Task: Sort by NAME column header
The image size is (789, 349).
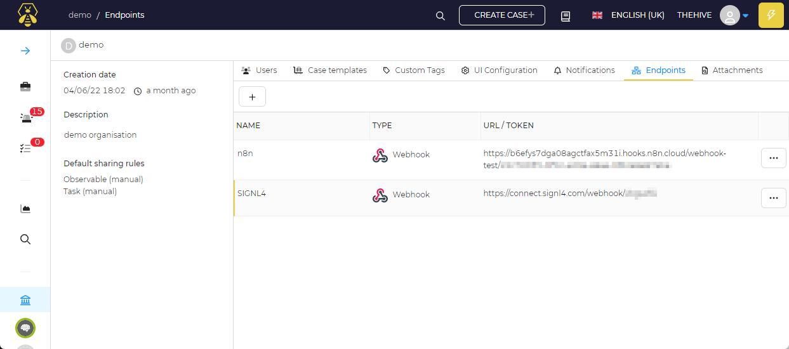Action: click(248, 126)
